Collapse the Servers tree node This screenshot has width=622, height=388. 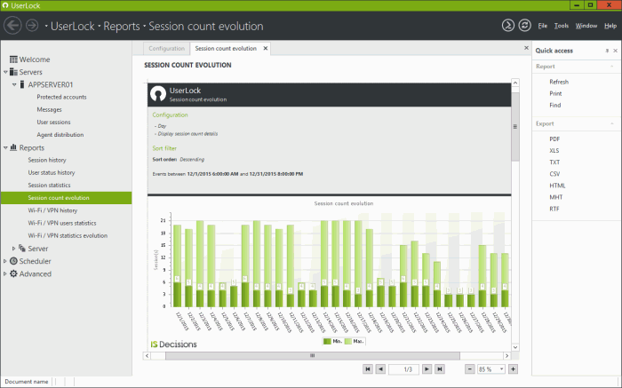tap(5, 72)
